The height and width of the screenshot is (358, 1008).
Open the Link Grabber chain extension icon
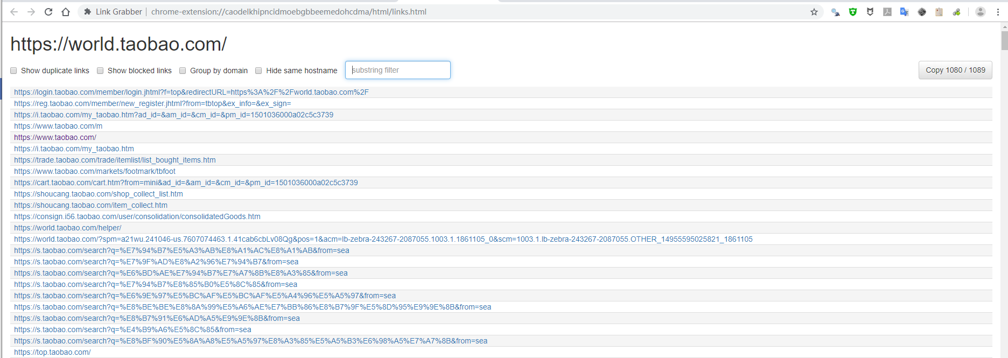pyautogui.click(x=956, y=12)
